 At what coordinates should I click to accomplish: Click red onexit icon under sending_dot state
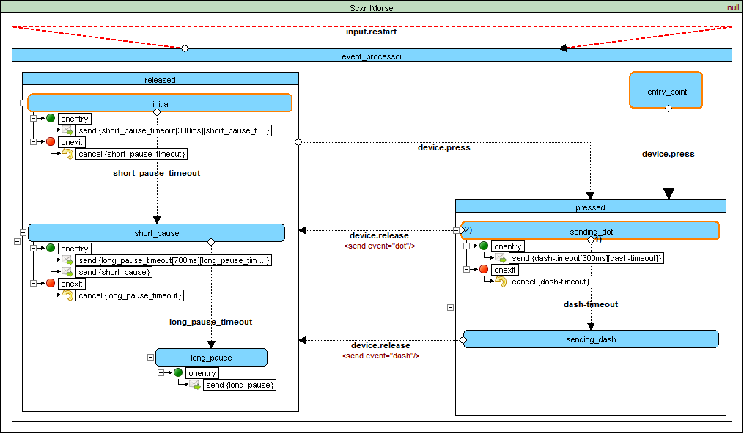[484, 269]
